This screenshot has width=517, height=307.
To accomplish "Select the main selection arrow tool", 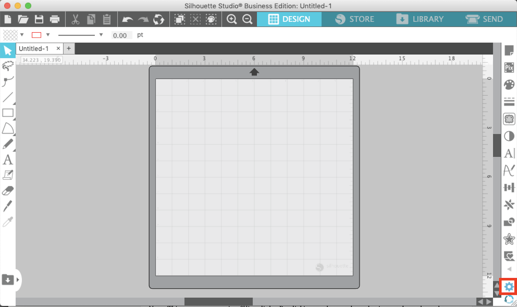I will coord(8,50).
